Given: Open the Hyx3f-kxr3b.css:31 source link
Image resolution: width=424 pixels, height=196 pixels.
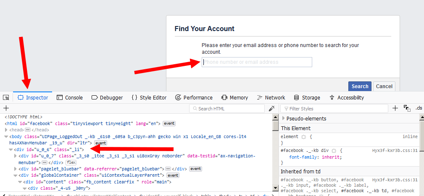Looking at the screenshot, I should (395, 150).
